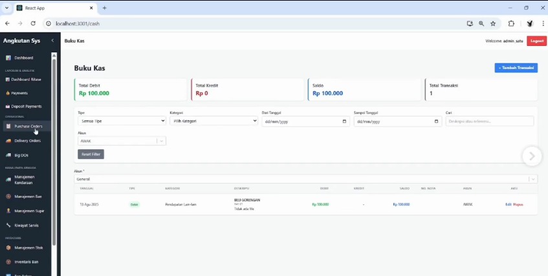Click the Cari search input
Viewport: 548px width, 276px height.
490,122
